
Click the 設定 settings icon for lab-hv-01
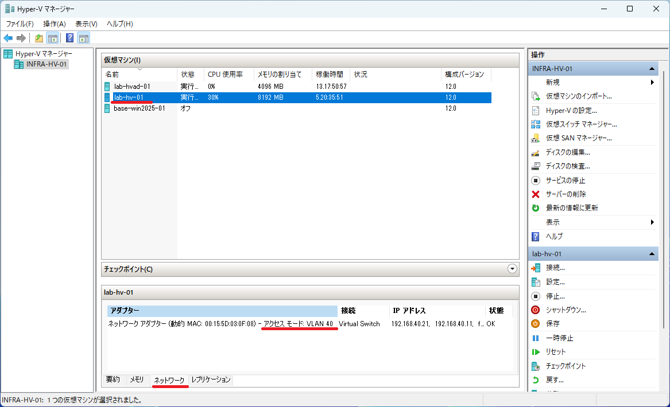(x=536, y=282)
